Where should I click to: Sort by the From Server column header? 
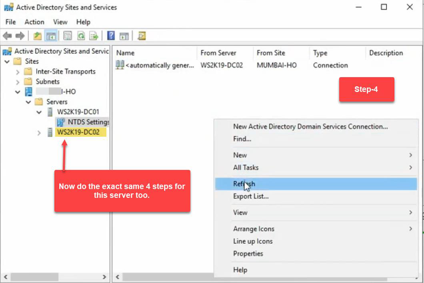pos(225,53)
